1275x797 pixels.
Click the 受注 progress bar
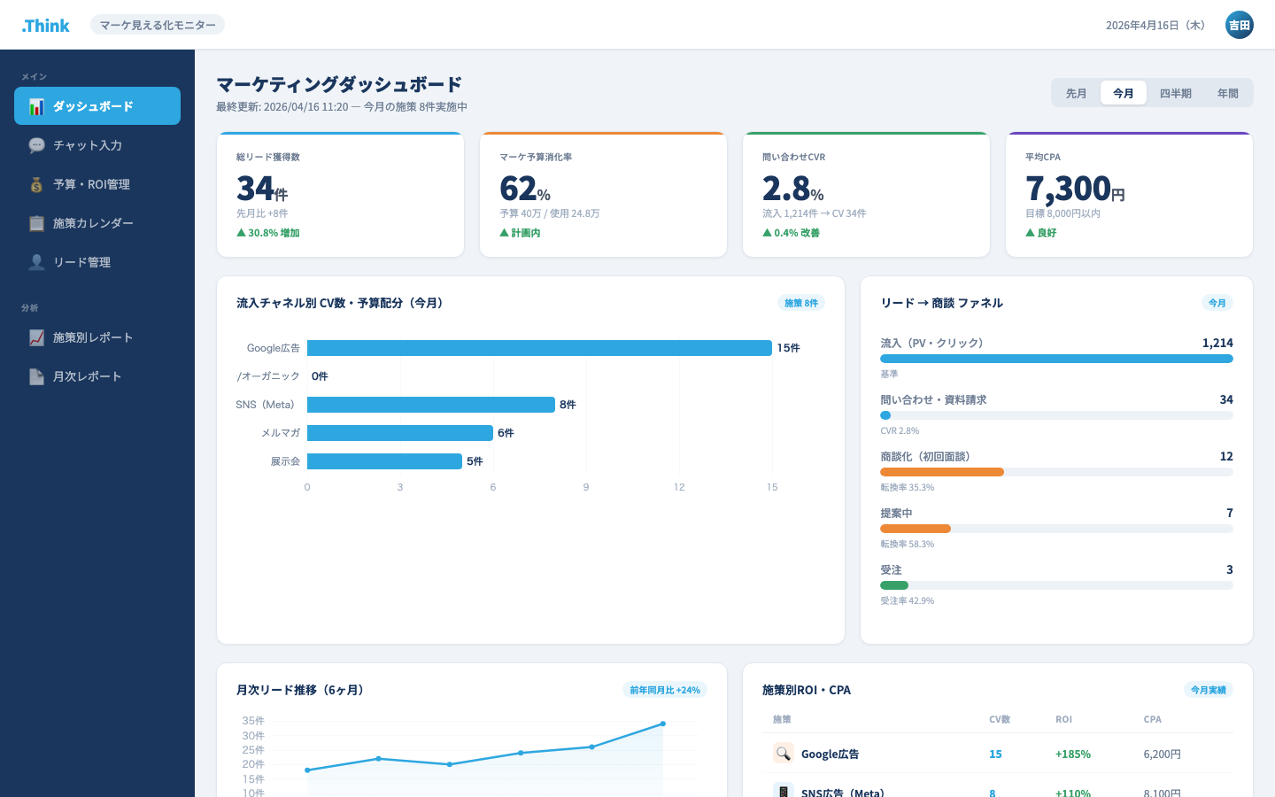click(x=1056, y=585)
